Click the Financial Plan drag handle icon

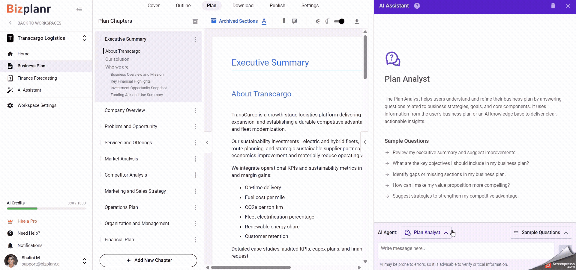[x=100, y=239]
